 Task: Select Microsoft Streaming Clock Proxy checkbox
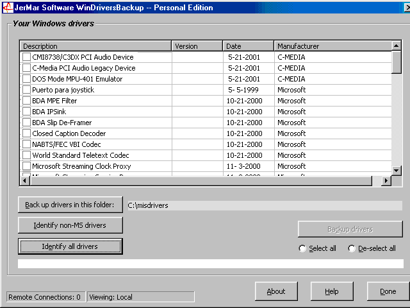coord(26,166)
